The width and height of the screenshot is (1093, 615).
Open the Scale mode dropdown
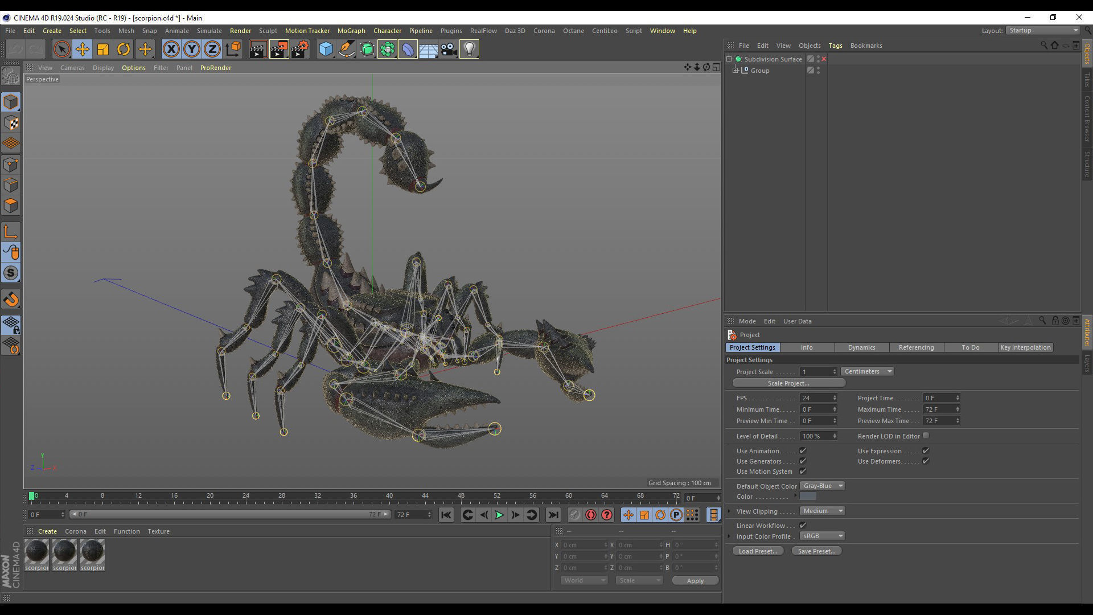[639, 580]
